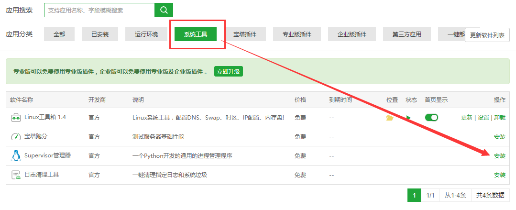Open the 宝塔插件 category
The height and width of the screenshot is (210, 516).
(245, 34)
